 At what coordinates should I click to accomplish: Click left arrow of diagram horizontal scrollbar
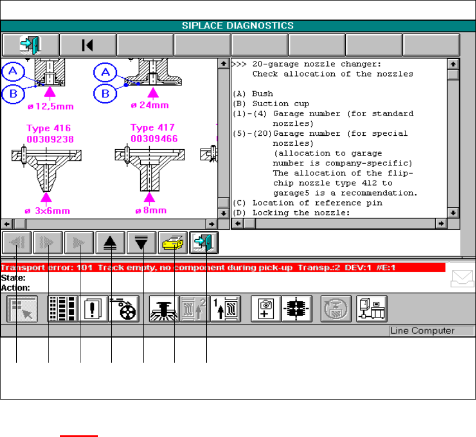point(7,224)
